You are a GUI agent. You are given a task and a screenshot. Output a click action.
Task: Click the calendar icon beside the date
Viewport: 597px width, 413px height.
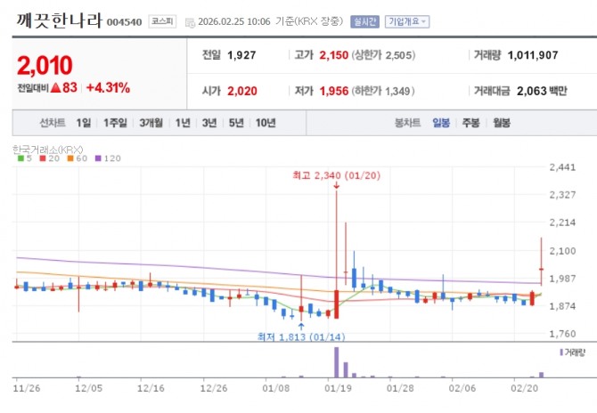(190, 22)
